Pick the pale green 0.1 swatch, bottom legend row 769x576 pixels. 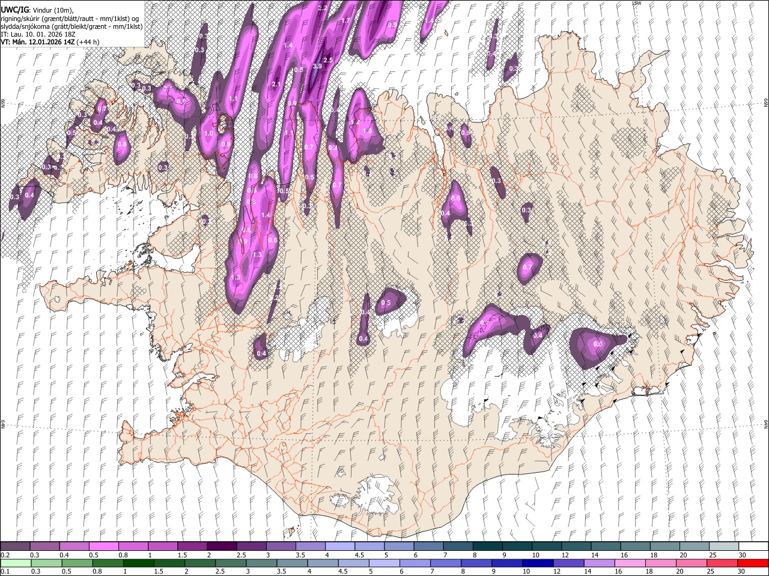coord(15,563)
